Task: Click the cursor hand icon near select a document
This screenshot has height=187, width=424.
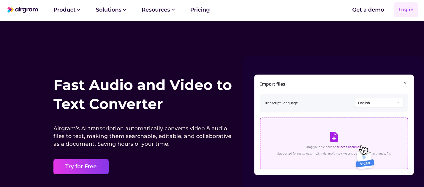Action: pyautogui.click(x=363, y=150)
